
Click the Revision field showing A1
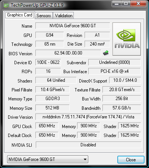(x=97, y=35)
